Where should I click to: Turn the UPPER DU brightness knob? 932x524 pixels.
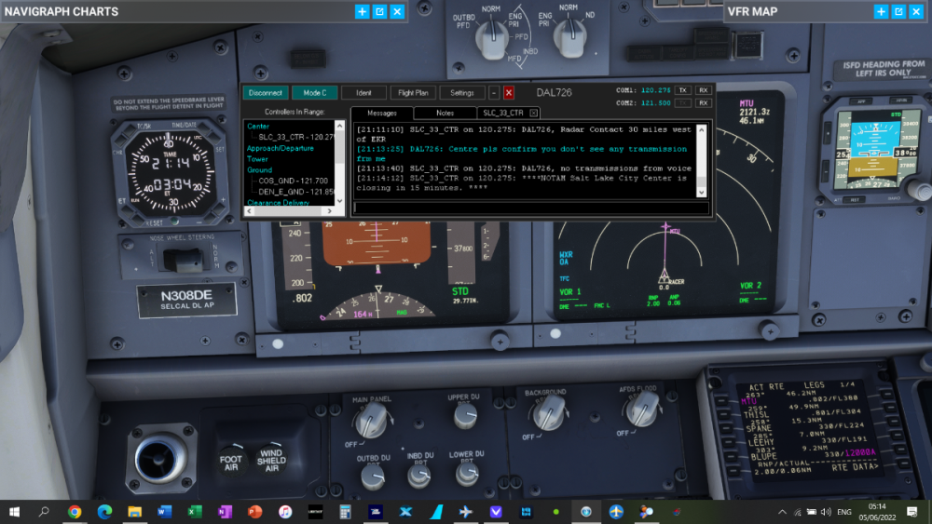point(465,417)
